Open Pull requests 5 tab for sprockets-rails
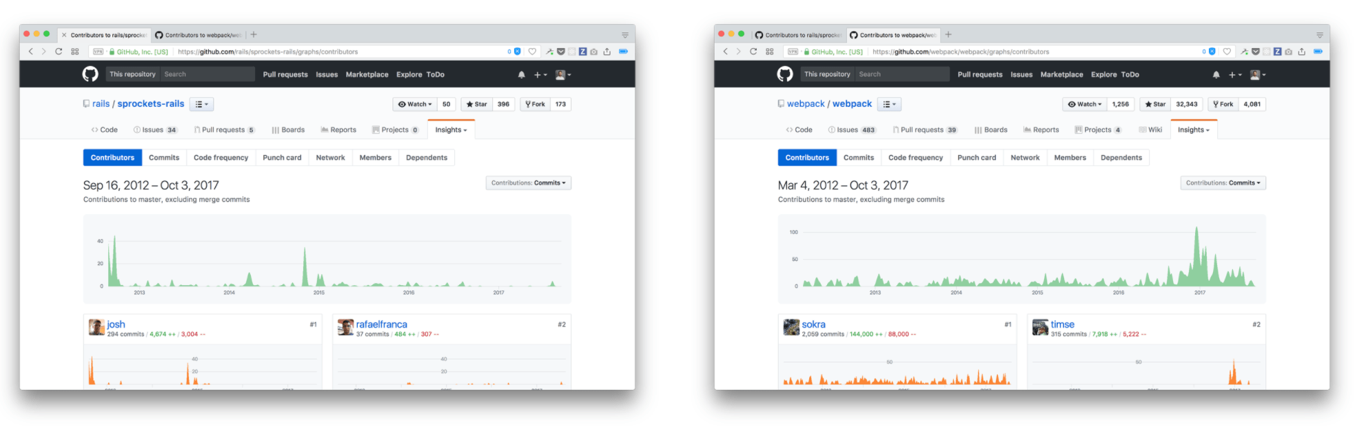This screenshot has height=438, width=1355. tap(225, 129)
